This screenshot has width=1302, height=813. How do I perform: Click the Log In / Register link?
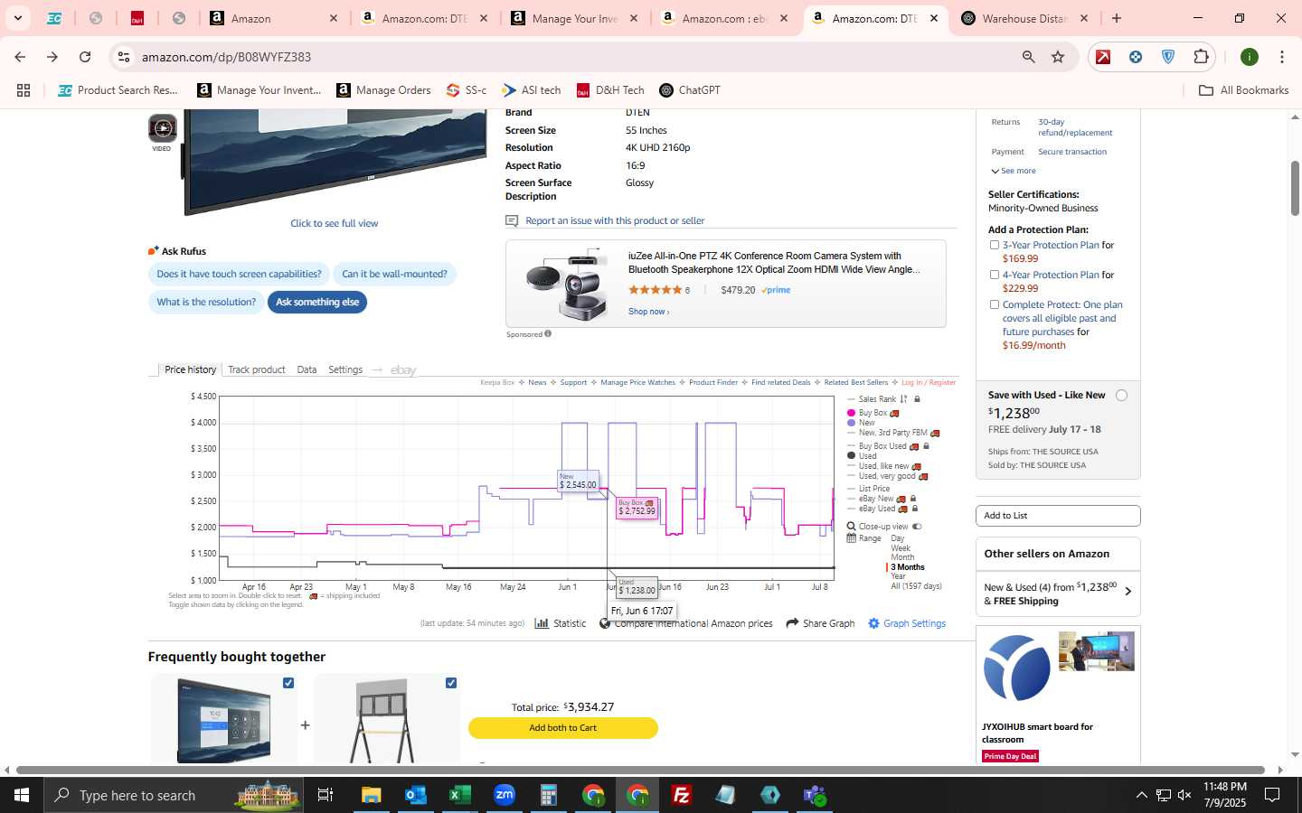coord(929,382)
